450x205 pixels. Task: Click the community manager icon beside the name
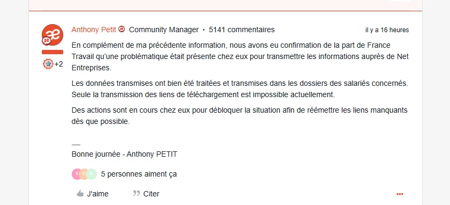(x=122, y=29)
